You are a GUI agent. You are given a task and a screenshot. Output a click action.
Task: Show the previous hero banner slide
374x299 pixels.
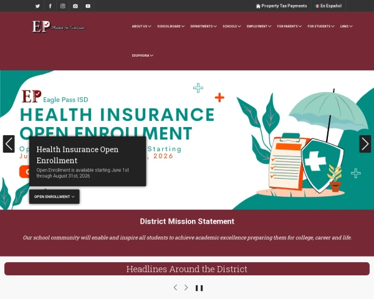9,144
